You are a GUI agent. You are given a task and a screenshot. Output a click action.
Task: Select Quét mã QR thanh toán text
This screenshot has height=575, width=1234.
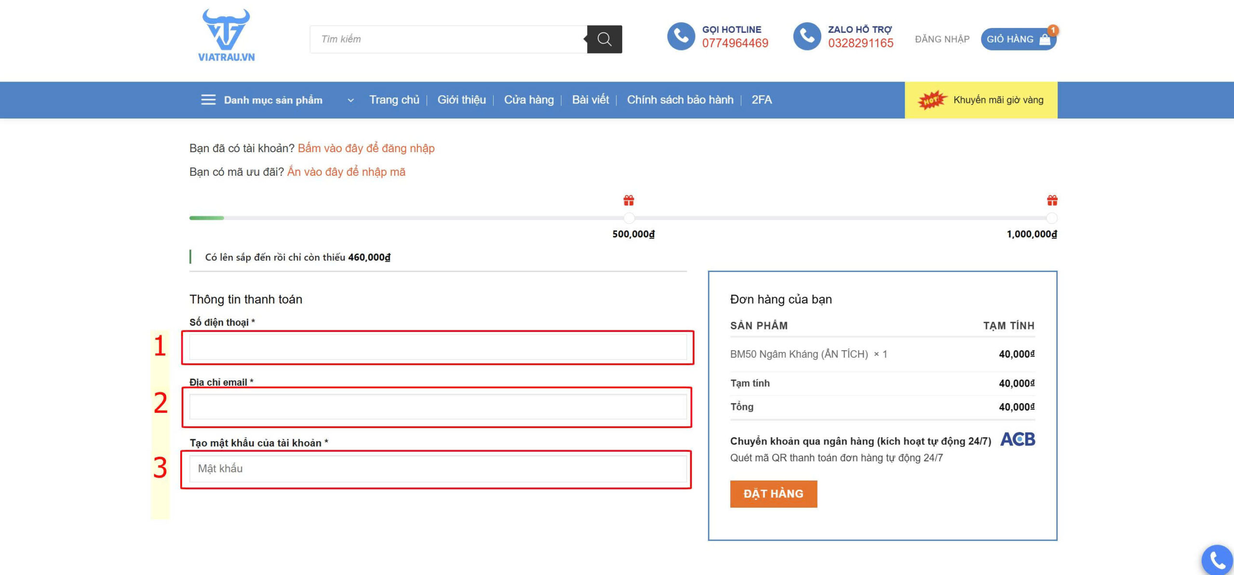(x=836, y=457)
